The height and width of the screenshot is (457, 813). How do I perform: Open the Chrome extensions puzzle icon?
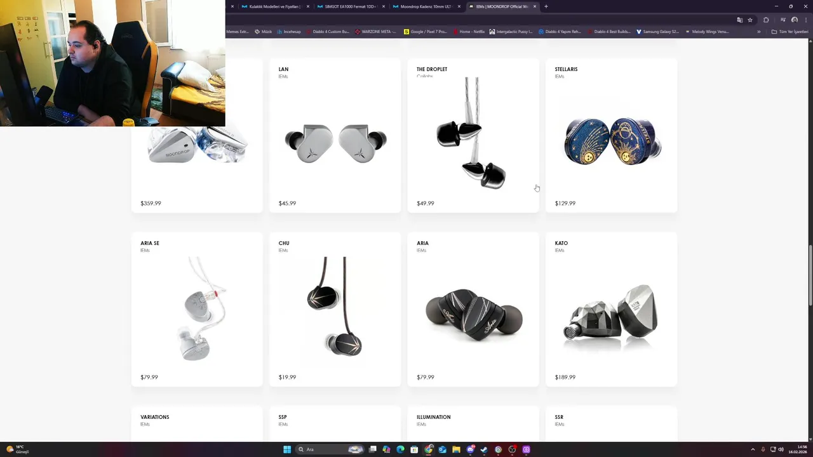coord(766,20)
